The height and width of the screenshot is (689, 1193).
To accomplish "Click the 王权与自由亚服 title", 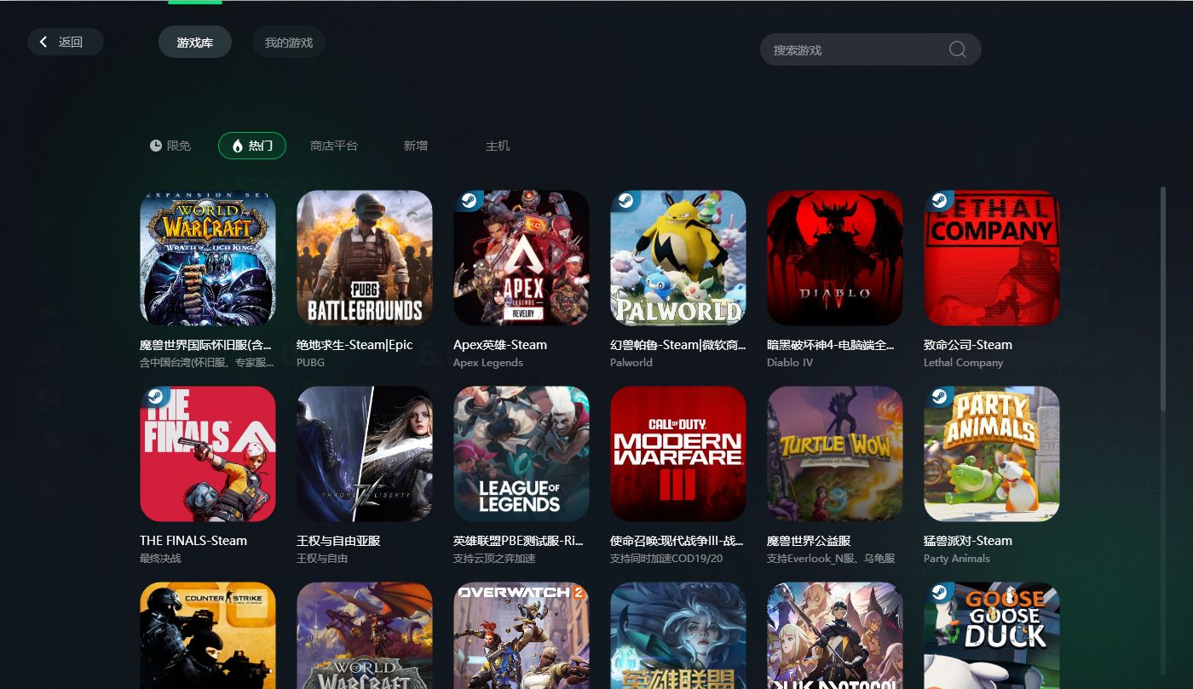I will coord(338,541).
